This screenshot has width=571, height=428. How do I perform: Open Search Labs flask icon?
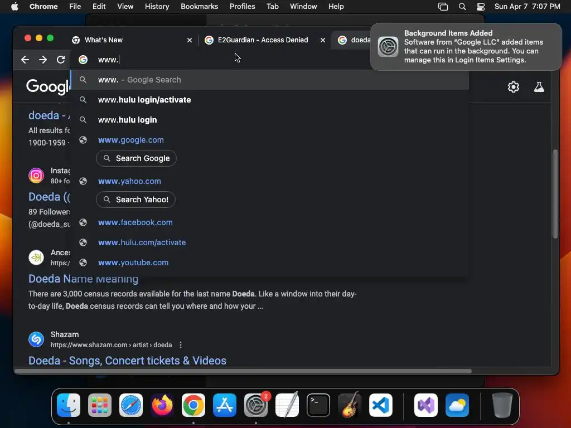(x=539, y=87)
